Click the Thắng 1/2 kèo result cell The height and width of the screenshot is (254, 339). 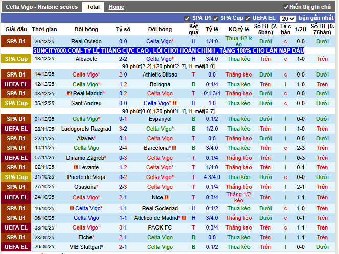pyautogui.click(x=239, y=197)
